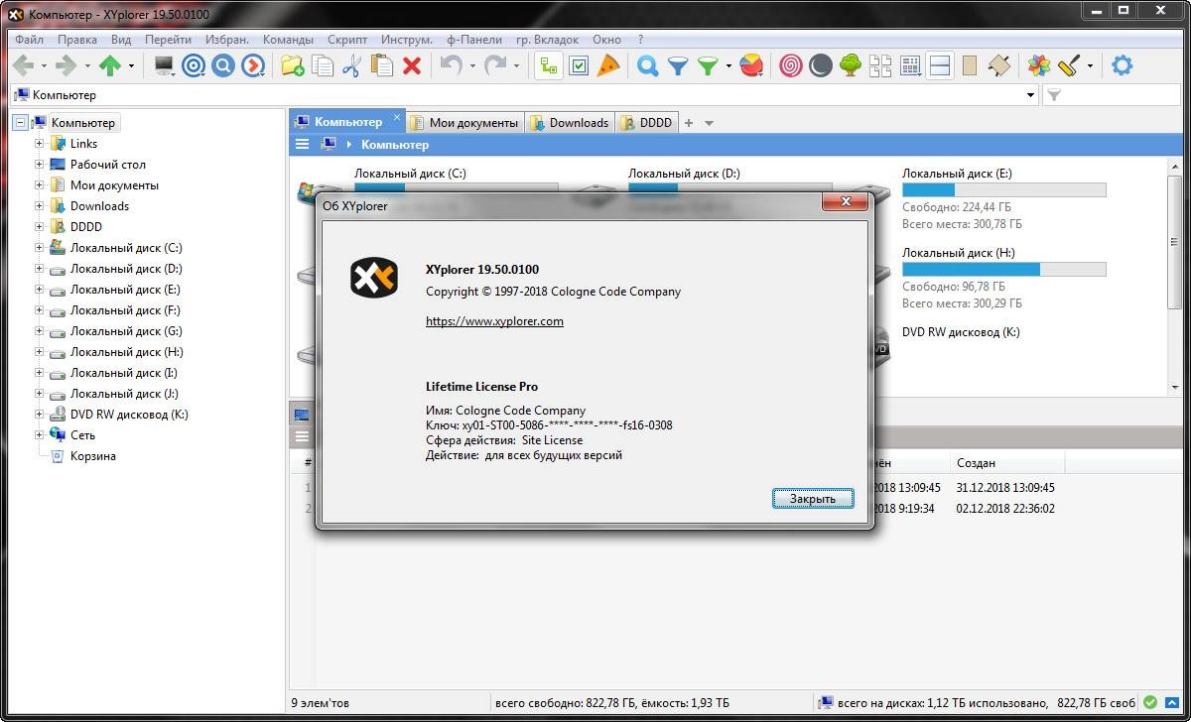Collapse the Компьютер root tree node

[x=21, y=122]
